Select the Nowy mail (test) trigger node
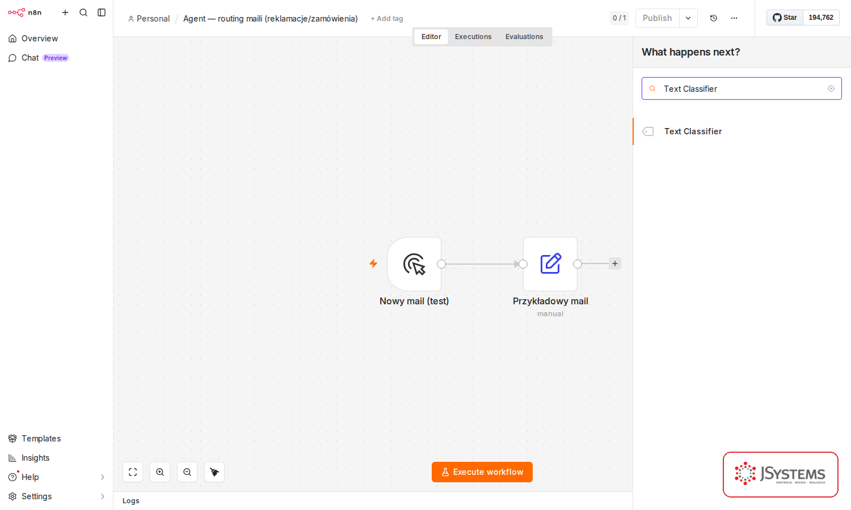 (x=414, y=264)
